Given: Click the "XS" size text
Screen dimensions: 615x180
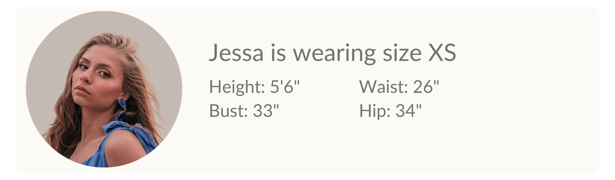Looking at the screenshot, I should [x=442, y=53].
